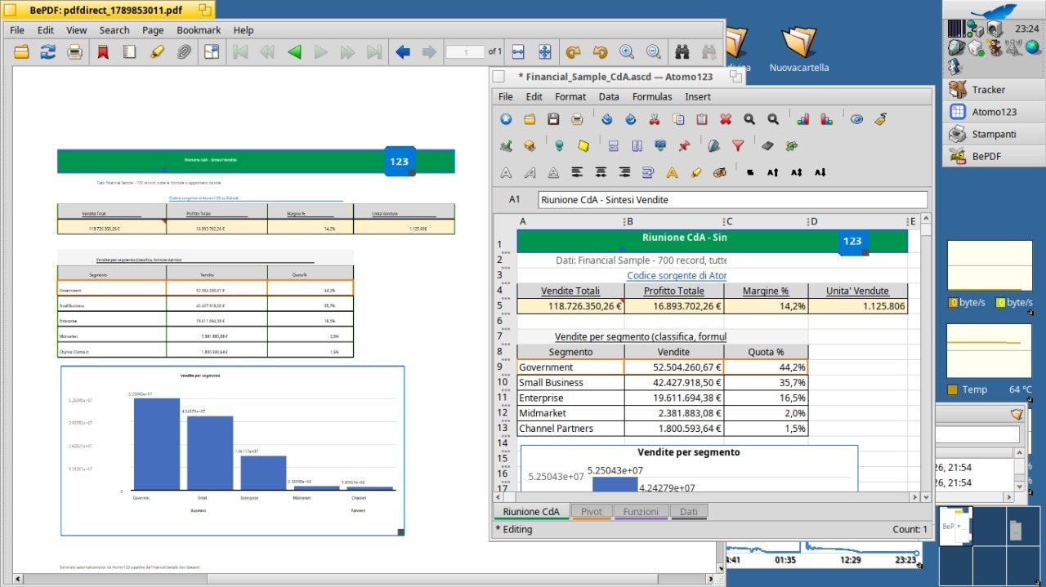The image size is (1046, 587).
Task: Redo the action in Atomo123
Action: click(x=630, y=119)
